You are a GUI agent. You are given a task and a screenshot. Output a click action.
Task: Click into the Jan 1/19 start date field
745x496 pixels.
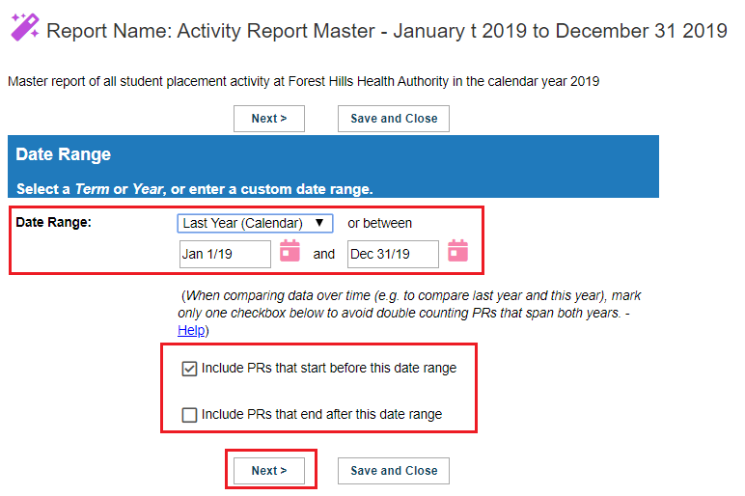pos(225,254)
